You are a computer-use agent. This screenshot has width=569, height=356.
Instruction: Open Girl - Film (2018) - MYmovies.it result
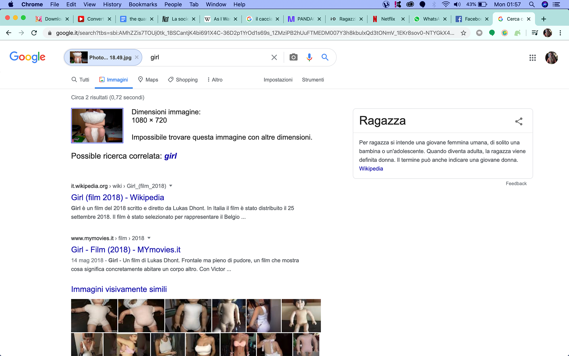[x=126, y=250]
